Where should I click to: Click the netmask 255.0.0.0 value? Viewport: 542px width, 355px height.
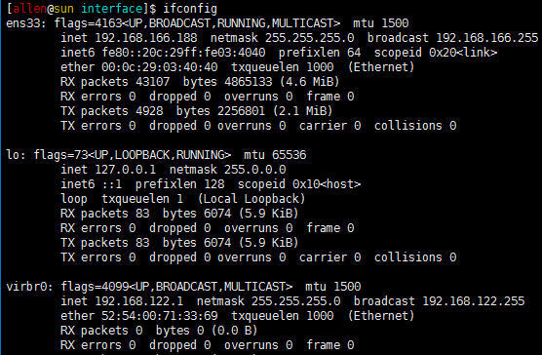pyautogui.click(x=254, y=170)
